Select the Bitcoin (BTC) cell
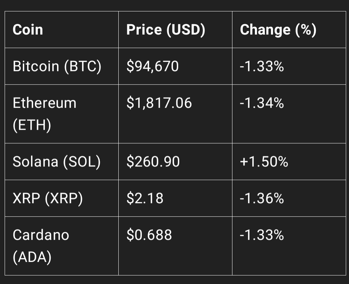This screenshot has height=284, width=349. (57, 66)
